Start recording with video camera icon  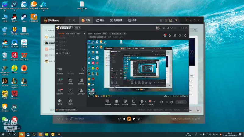[x=162, y=102]
